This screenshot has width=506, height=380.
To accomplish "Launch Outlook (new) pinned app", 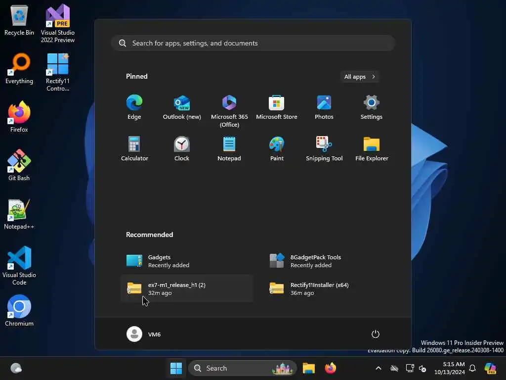I will [182, 107].
